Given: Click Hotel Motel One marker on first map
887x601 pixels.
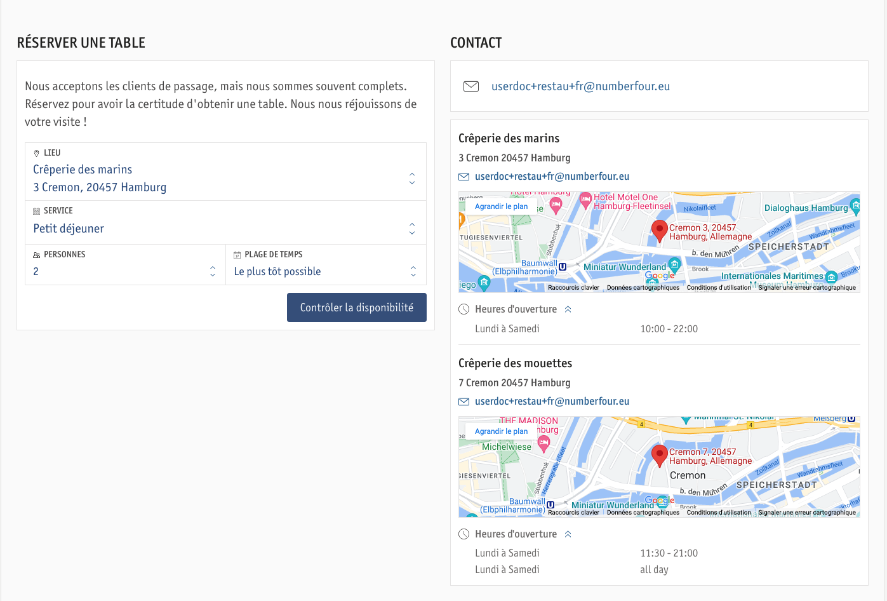Looking at the screenshot, I should coord(586,201).
